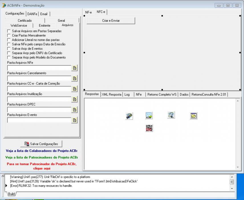The height and width of the screenshot is (200, 244).
Task: Check Adicionar Literal no nome das pastas
Action: [9, 40]
